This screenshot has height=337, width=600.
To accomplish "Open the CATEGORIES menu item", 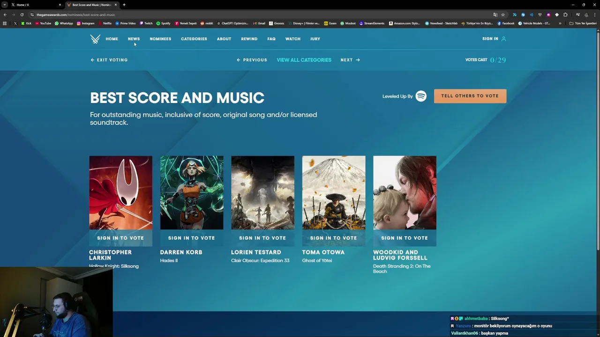I will tap(194, 39).
